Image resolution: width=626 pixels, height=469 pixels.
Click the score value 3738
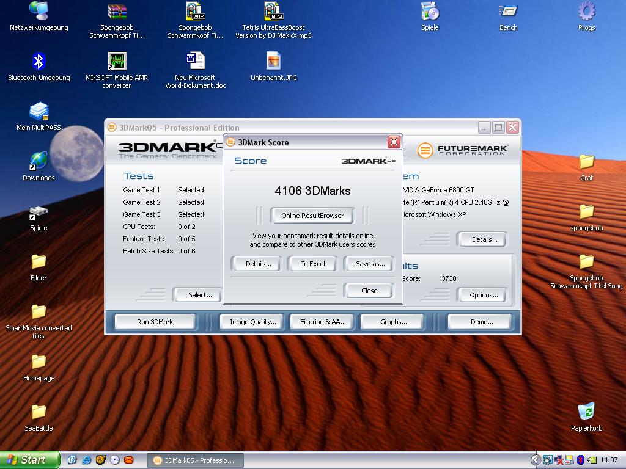pos(449,278)
